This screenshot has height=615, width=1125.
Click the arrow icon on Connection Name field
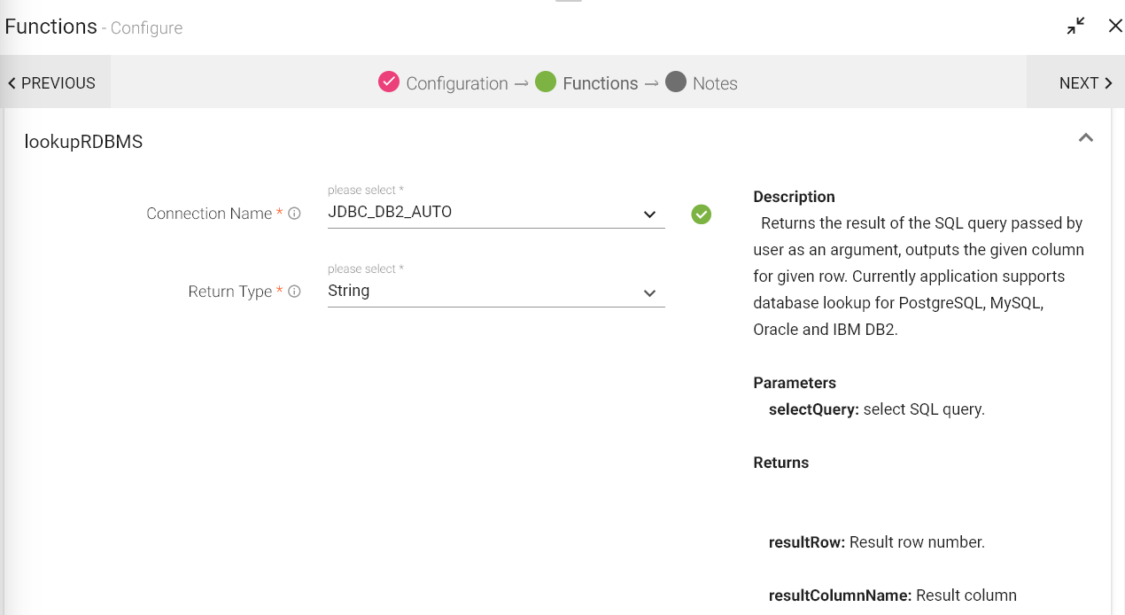[649, 214]
